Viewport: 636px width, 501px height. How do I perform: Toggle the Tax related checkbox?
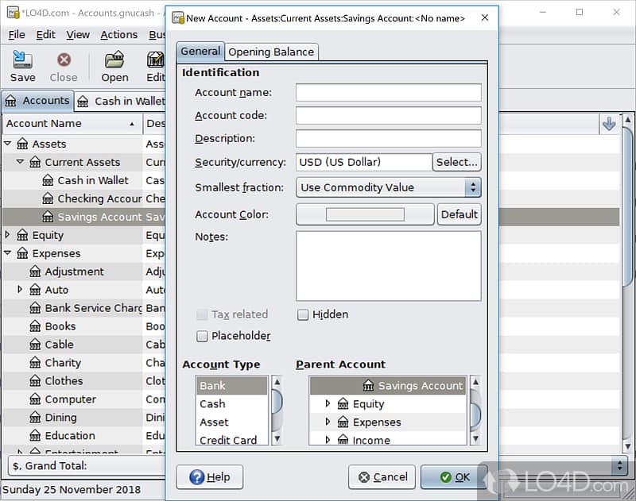click(x=202, y=314)
